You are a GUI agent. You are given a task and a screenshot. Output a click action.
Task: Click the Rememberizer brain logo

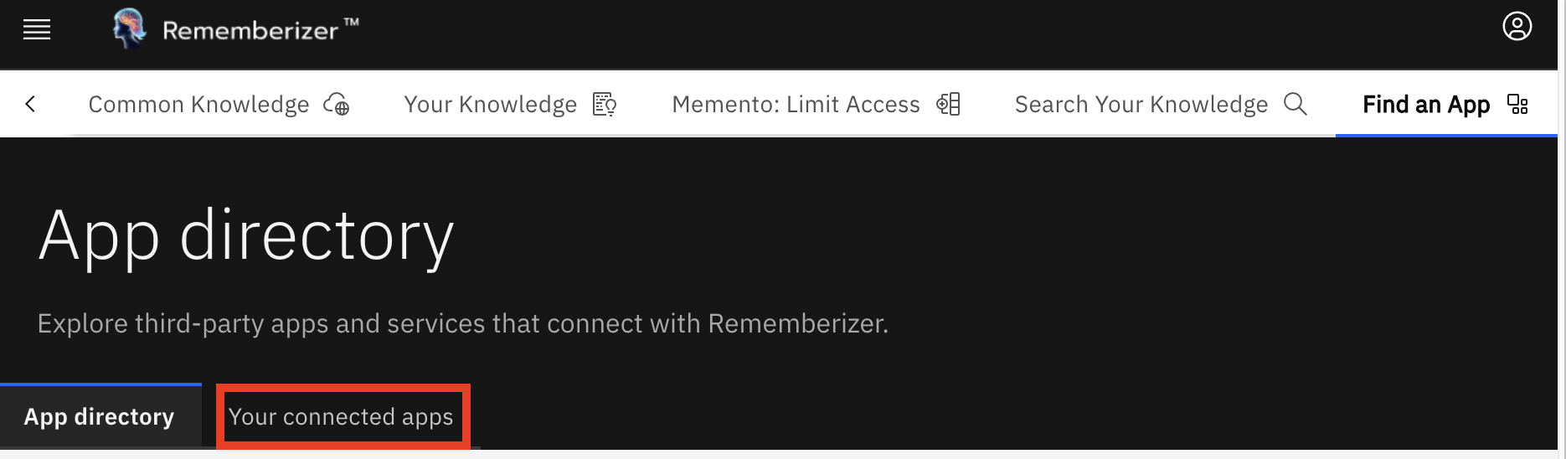pyautogui.click(x=129, y=28)
